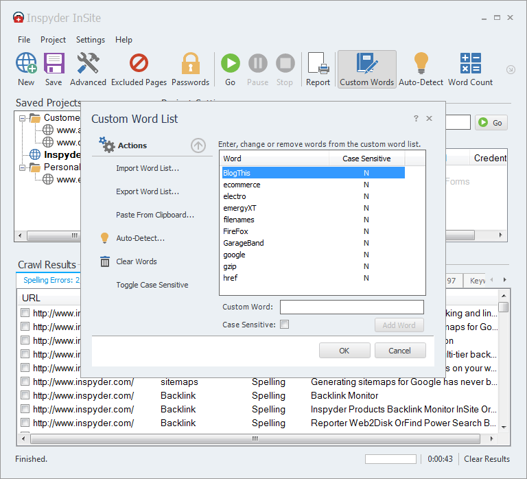Click the Custom Words toolbar icon
Viewport: 527px width, 479px height.
(366, 63)
